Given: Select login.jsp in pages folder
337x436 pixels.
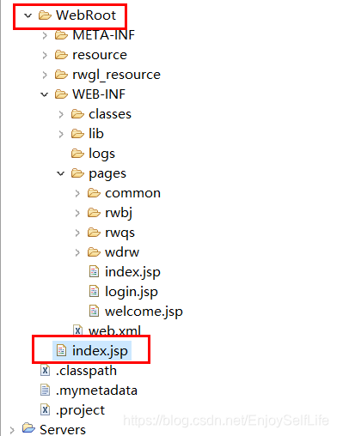Looking at the screenshot, I should point(132,292).
